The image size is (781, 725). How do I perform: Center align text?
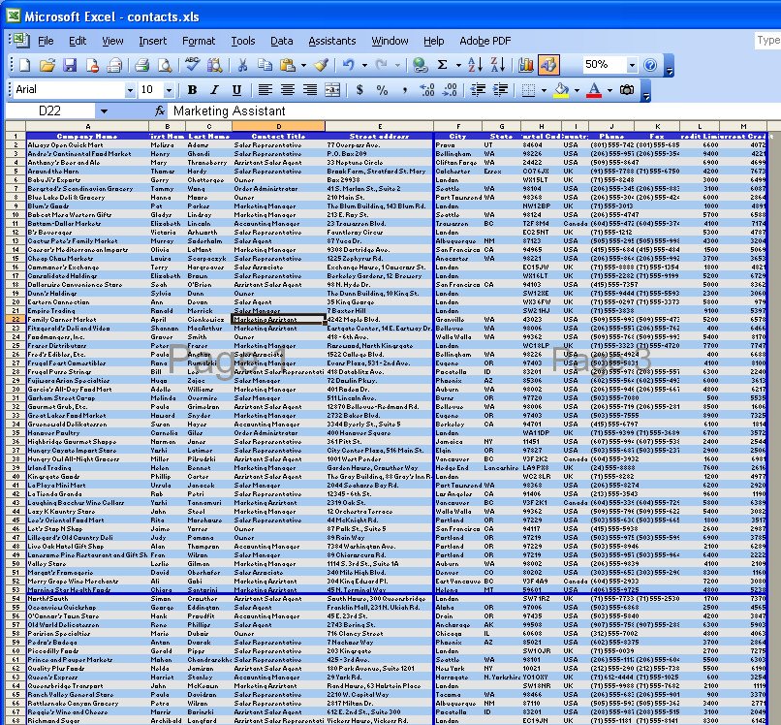tap(287, 90)
